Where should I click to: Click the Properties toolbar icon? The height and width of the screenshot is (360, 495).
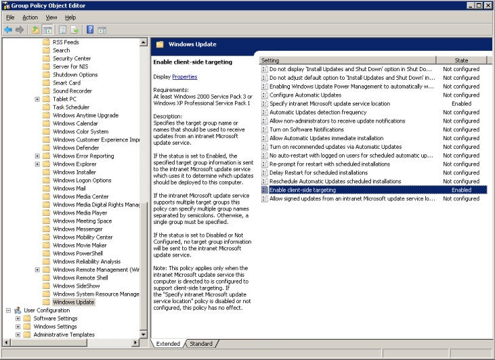point(62,30)
